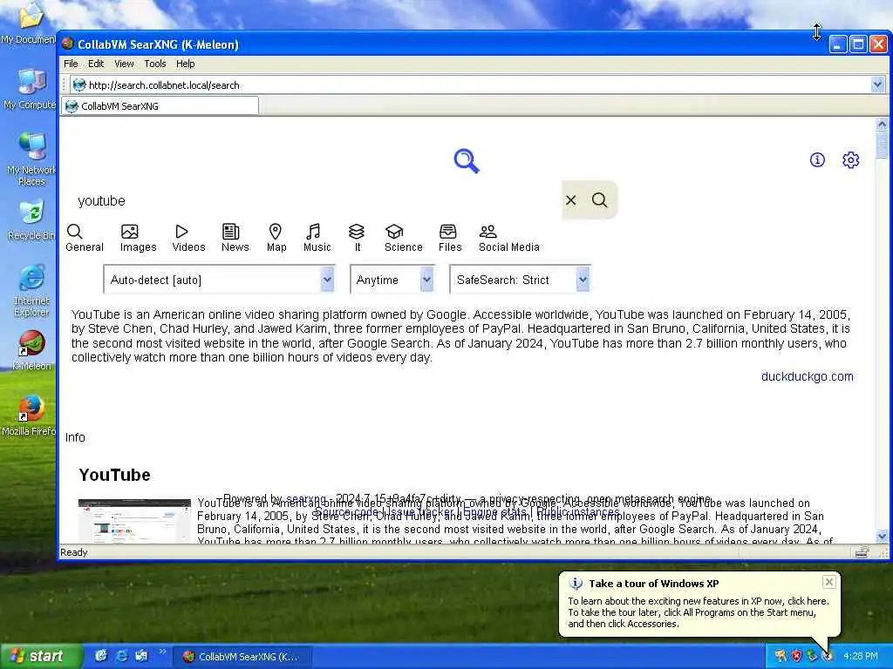
Task: Click the page scrollbar down arrow
Action: (x=882, y=536)
